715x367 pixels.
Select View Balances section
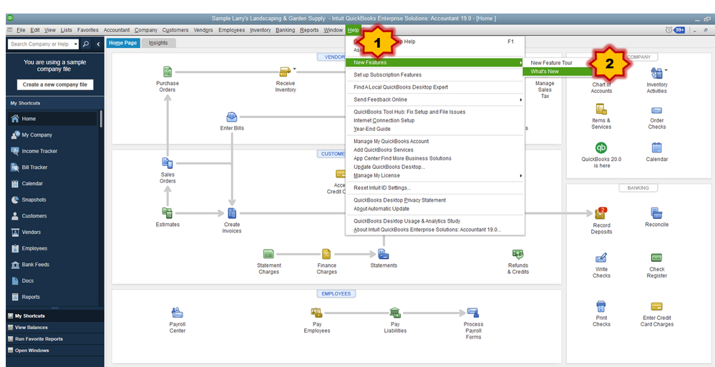point(54,328)
